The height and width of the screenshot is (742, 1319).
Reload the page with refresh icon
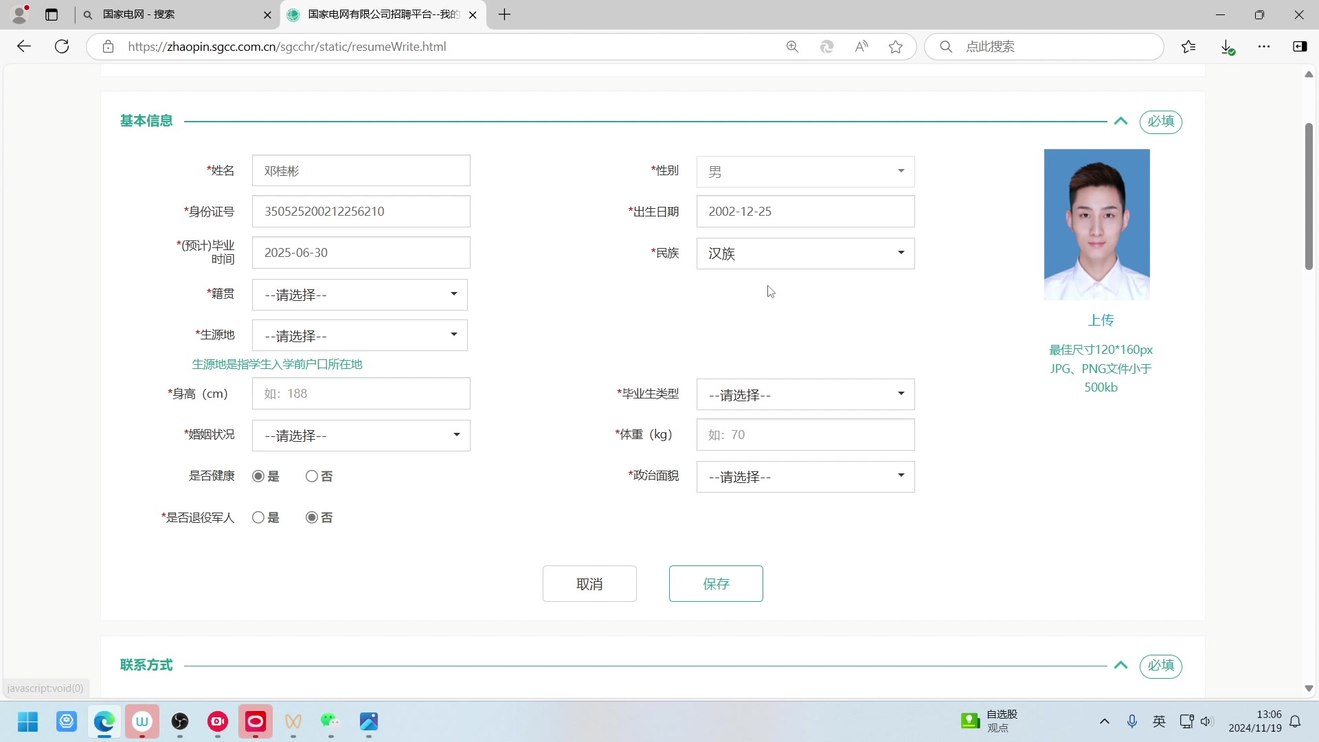coord(62,47)
